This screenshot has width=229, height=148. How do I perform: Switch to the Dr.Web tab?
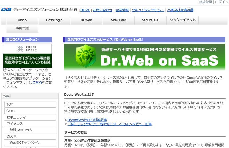86,20
